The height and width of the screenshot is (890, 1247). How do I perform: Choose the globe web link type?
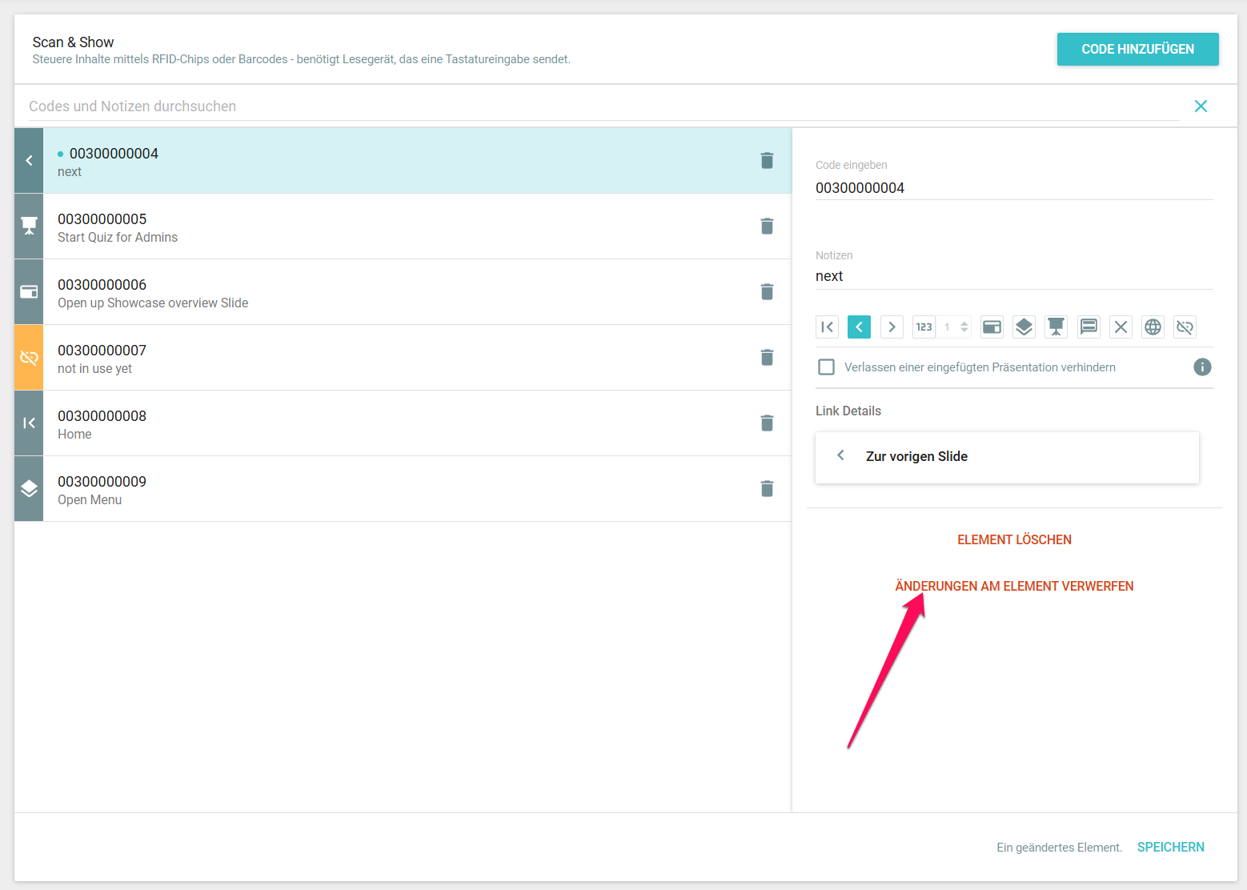click(x=1153, y=327)
